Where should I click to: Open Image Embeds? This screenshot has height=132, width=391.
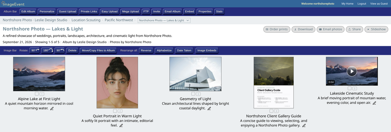(x=207, y=50)
